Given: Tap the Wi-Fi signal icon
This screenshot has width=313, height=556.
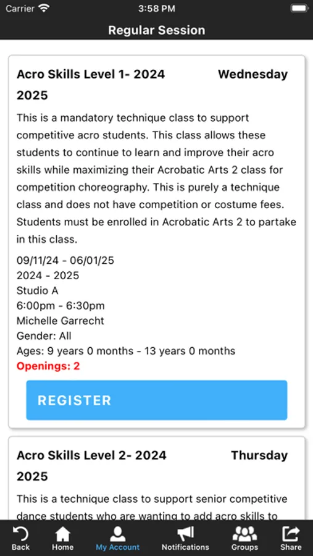Looking at the screenshot, I should click(44, 9).
